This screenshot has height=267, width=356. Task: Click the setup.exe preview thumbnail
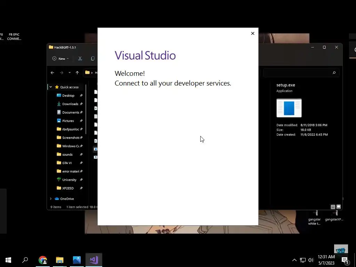(x=289, y=108)
